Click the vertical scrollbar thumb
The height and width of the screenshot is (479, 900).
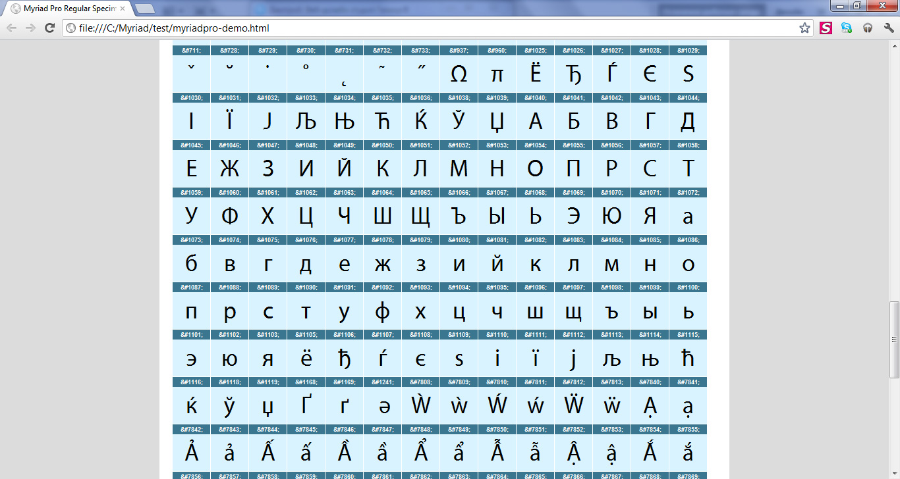(894, 340)
